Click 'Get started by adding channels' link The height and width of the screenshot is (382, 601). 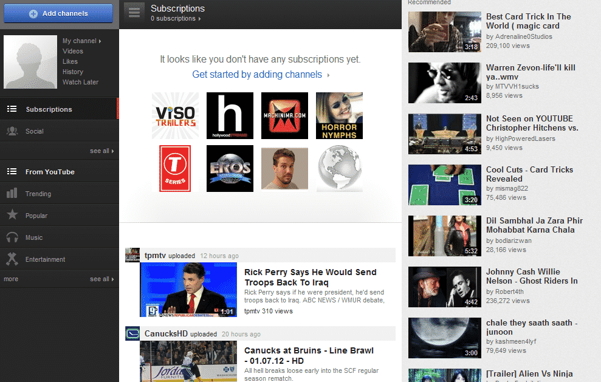coord(258,75)
